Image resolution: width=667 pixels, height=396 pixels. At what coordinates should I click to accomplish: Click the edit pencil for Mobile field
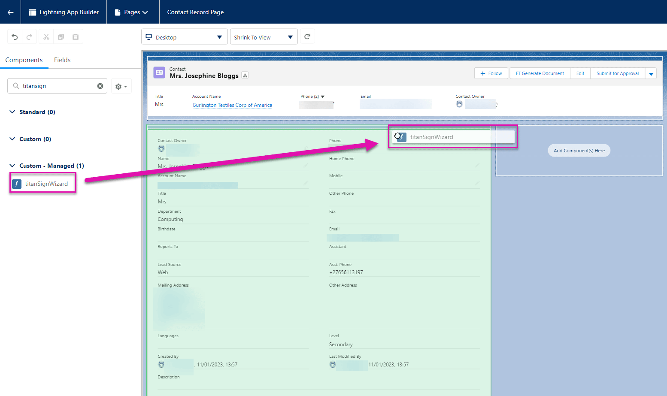click(477, 183)
